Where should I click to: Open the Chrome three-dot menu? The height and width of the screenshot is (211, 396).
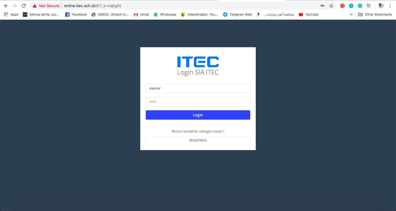[390, 6]
